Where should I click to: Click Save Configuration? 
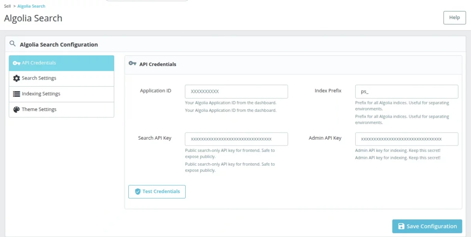(427, 226)
